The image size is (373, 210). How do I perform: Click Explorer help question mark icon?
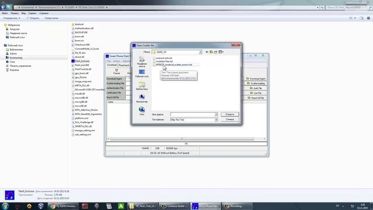[x=368, y=18]
